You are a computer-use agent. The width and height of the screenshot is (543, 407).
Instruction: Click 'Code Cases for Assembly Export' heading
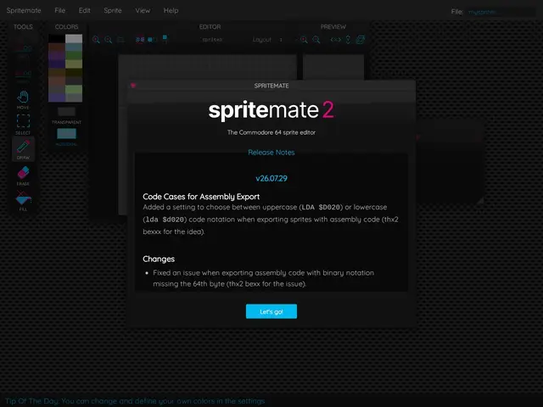[x=201, y=197]
